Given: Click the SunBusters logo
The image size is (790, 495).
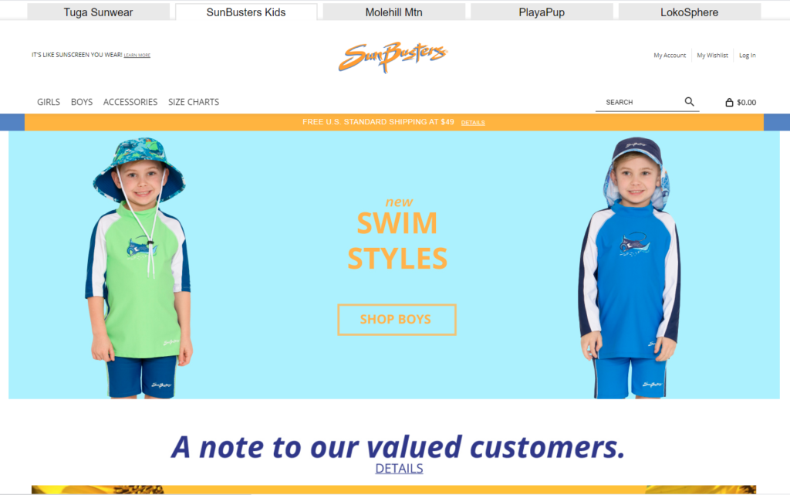Looking at the screenshot, I should point(393,57).
